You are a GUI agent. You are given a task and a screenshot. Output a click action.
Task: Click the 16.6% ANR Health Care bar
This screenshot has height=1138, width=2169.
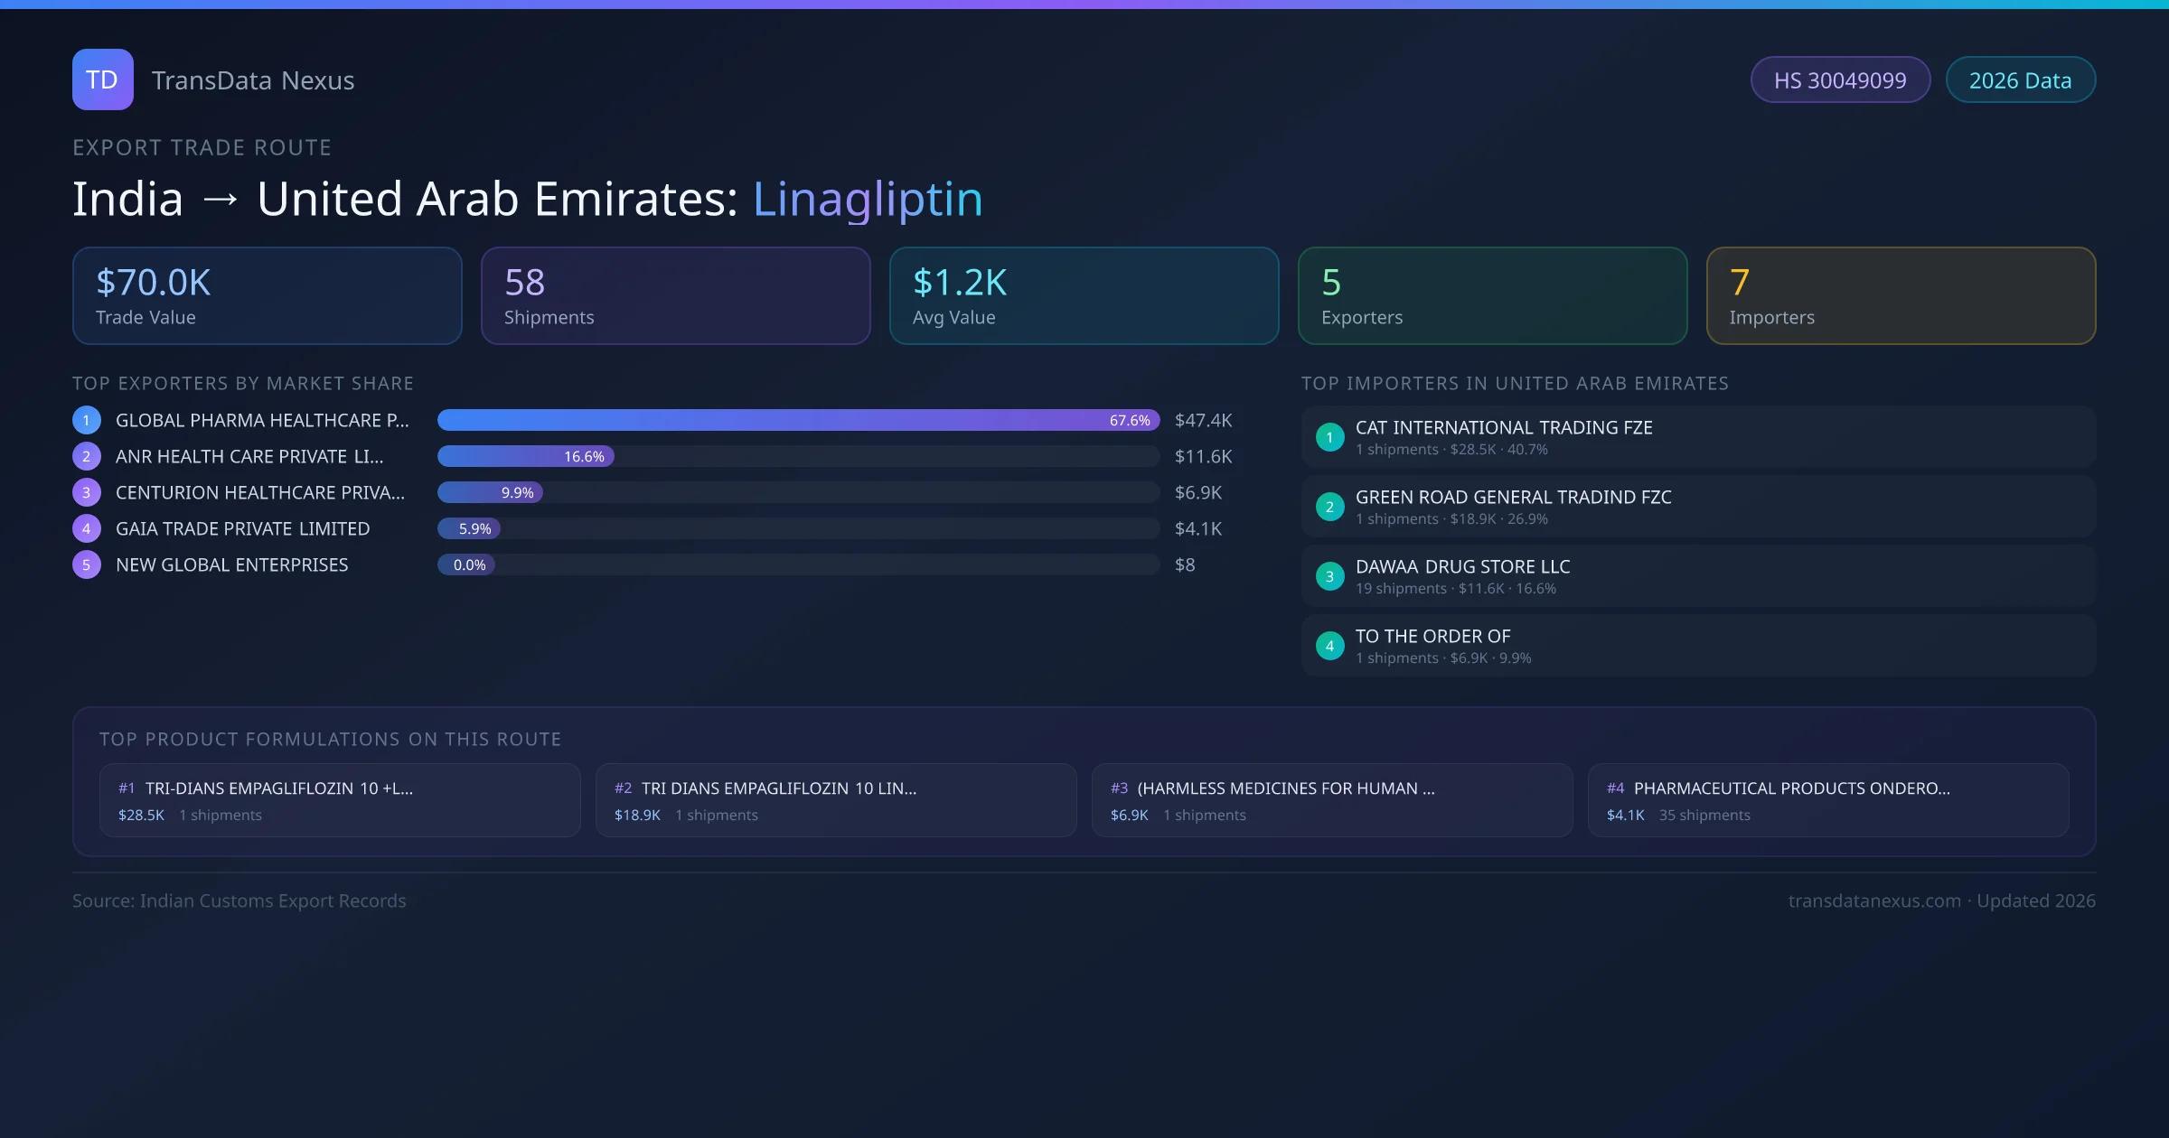pyautogui.click(x=525, y=456)
